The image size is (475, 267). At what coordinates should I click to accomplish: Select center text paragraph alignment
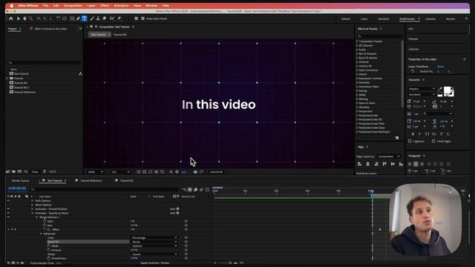tap(416, 164)
